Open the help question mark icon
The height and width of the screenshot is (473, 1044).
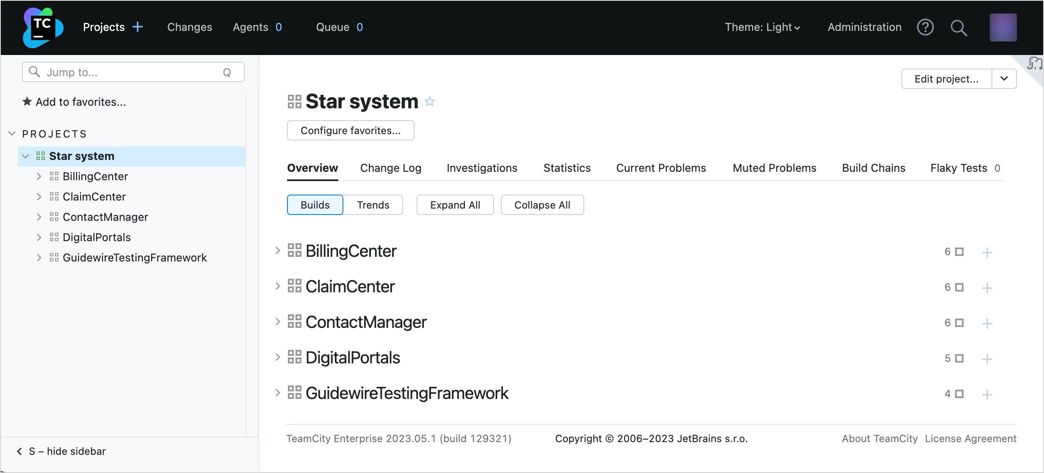pos(925,27)
